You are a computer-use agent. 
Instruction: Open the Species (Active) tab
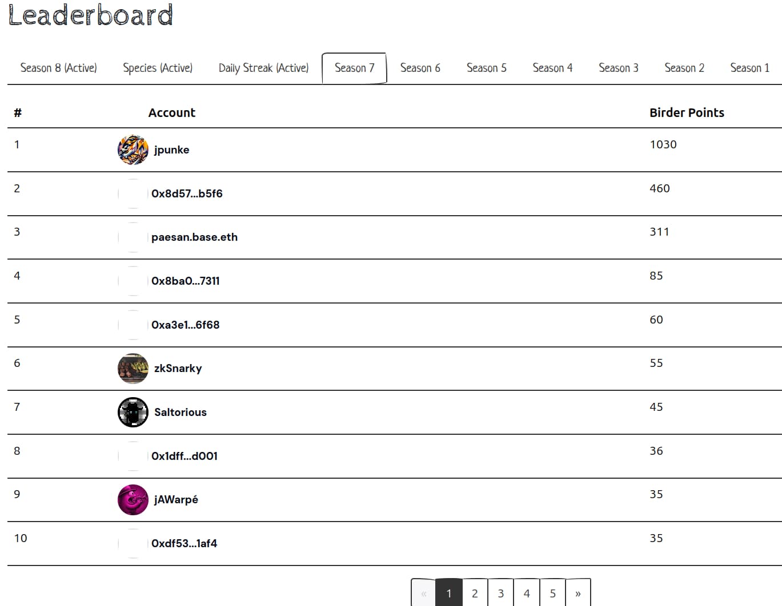(x=158, y=68)
